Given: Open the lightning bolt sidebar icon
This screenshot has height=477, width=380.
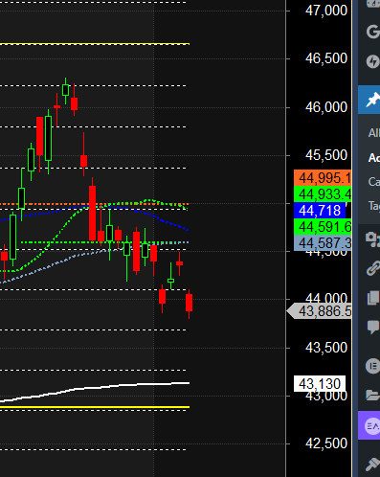Looking at the screenshot, I should pyautogui.click(x=372, y=61).
